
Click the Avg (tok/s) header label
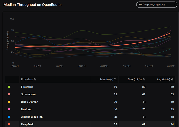coord(163,79)
